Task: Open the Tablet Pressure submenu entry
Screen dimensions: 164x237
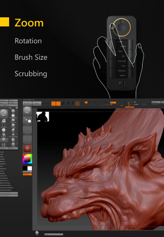Action: click(5, 180)
